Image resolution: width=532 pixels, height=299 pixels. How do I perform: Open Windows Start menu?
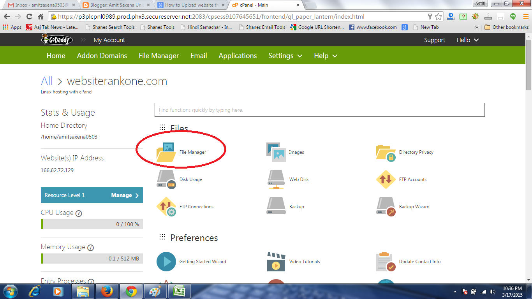pyautogui.click(x=10, y=291)
